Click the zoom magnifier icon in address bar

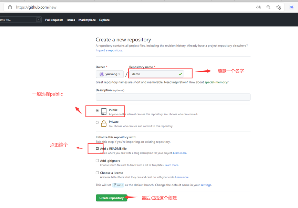pos(268,7)
